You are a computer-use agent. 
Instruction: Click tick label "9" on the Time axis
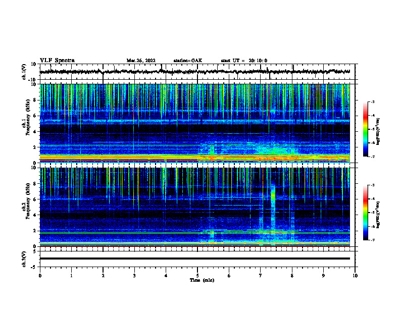323,276
